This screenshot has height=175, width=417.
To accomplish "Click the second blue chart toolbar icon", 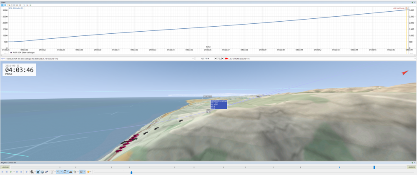I will pyautogui.click(x=5, y=5).
